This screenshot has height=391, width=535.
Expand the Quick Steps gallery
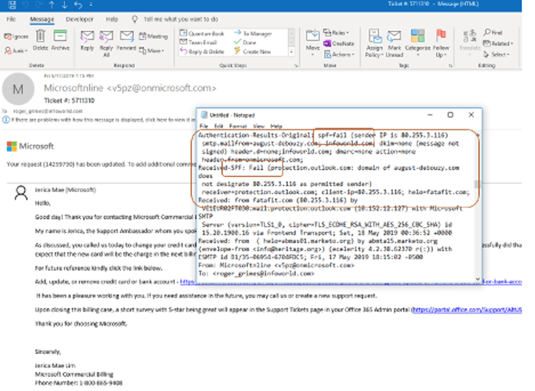click(292, 52)
